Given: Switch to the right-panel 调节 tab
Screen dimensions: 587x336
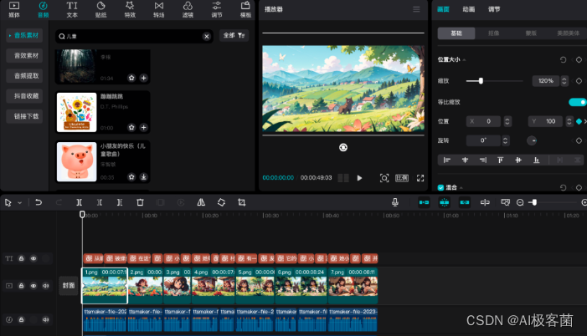Looking at the screenshot, I should pos(494,9).
